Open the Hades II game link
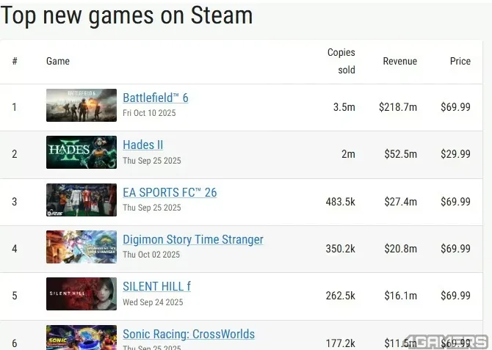The height and width of the screenshot is (350, 492). [142, 145]
